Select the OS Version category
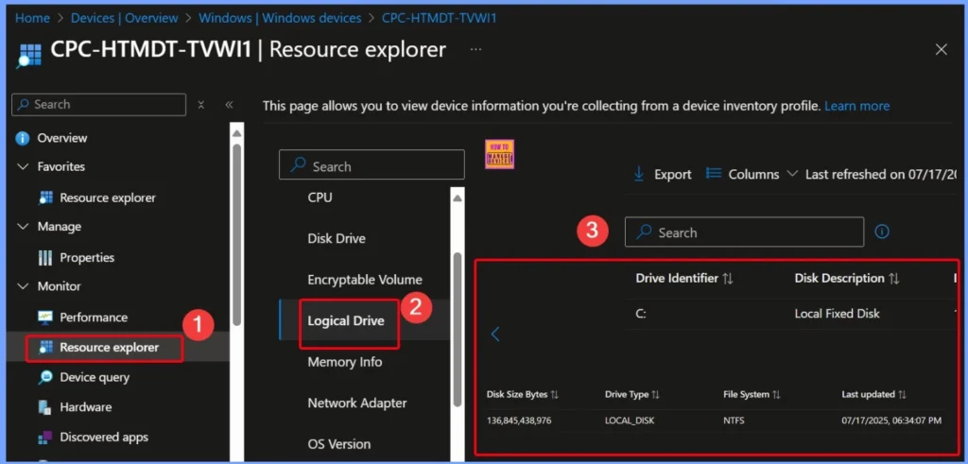 pos(339,443)
